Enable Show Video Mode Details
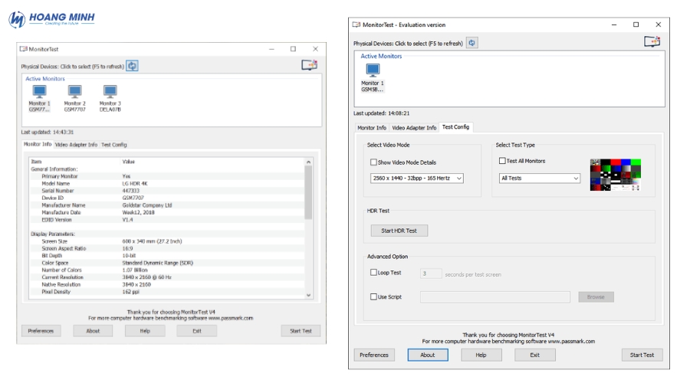The image size is (690, 383). coord(373,162)
